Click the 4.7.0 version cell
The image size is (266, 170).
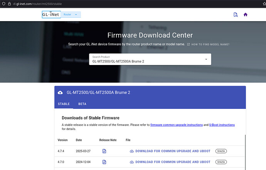click(x=61, y=162)
